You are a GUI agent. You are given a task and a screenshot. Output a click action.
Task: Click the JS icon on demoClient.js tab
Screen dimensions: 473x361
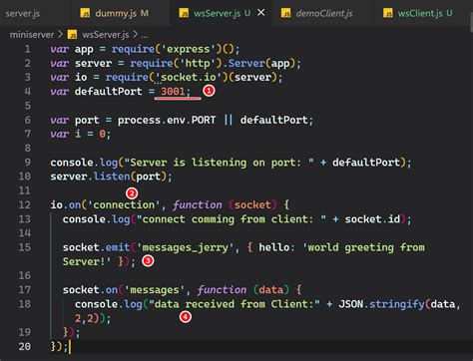click(285, 13)
